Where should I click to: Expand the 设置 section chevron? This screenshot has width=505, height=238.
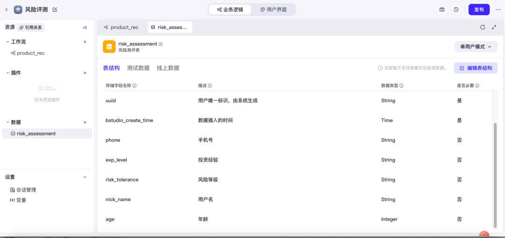tap(85, 177)
